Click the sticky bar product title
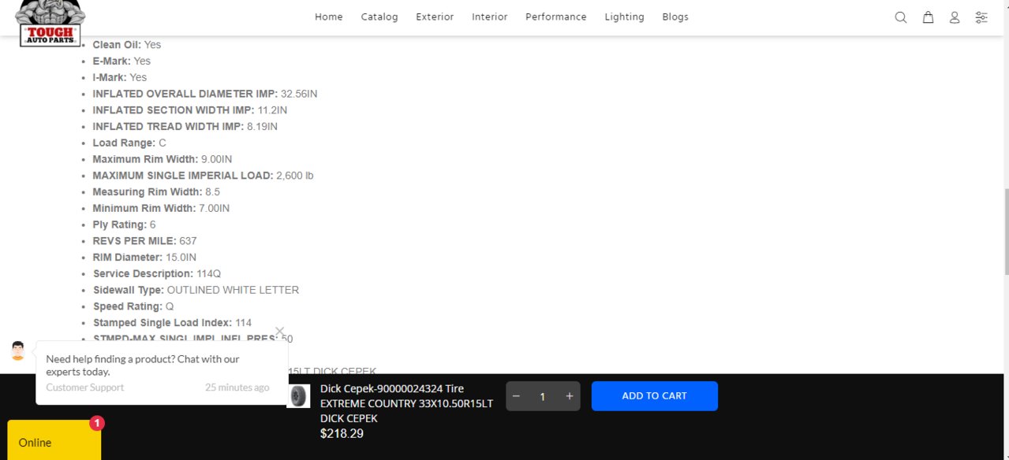 click(x=406, y=403)
